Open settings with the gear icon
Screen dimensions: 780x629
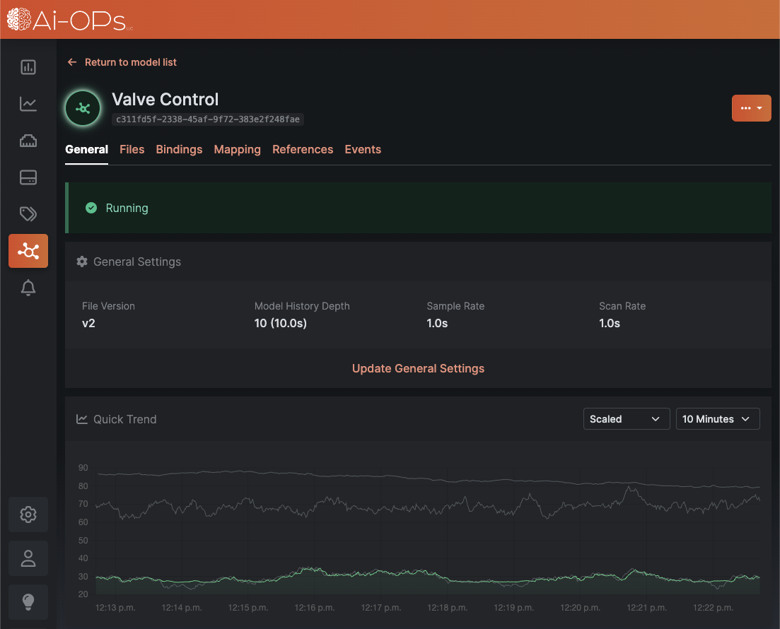pos(28,515)
